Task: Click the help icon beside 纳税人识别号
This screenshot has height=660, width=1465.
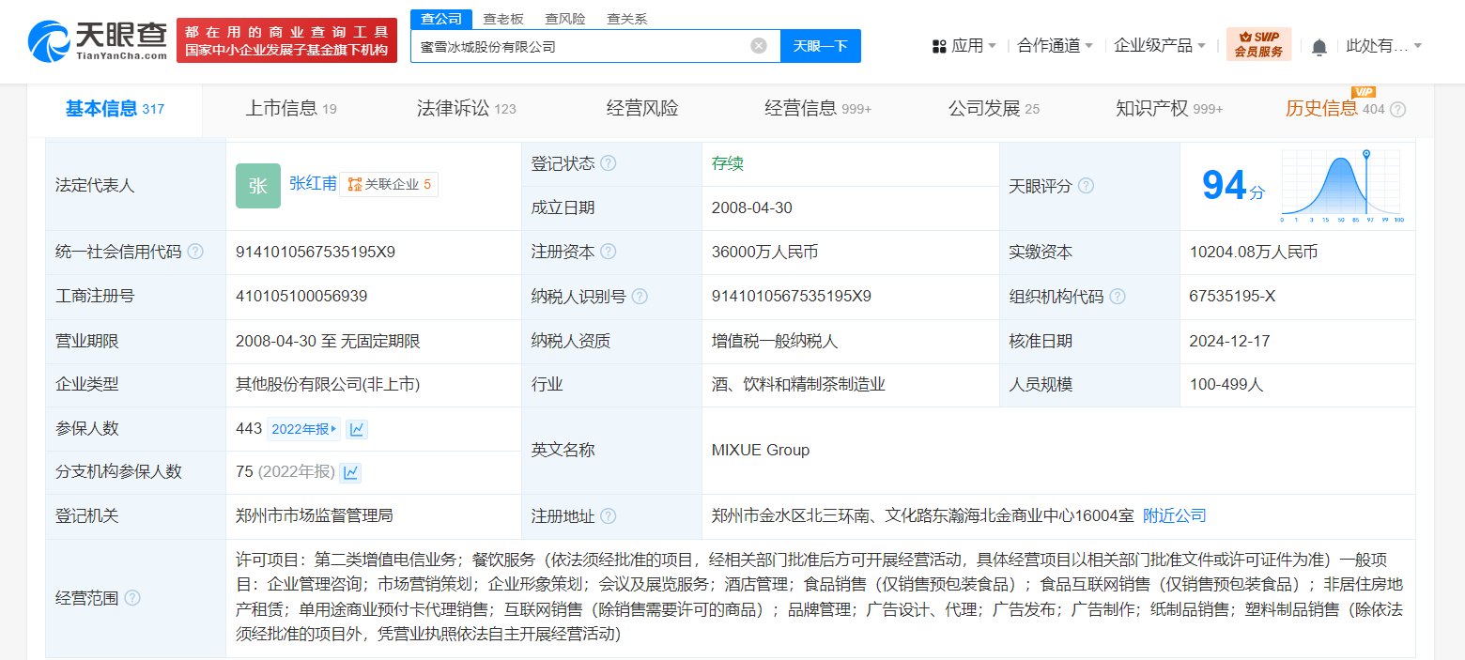Action: (x=640, y=297)
